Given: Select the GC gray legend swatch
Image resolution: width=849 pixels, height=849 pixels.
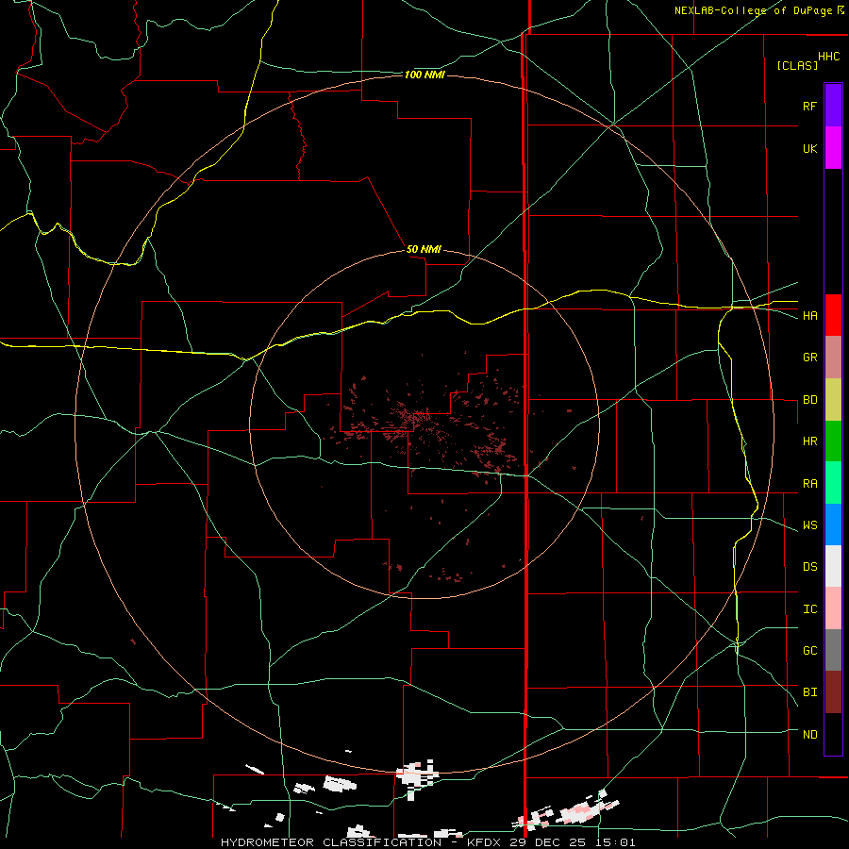Looking at the screenshot, I should (x=833, y=650).
